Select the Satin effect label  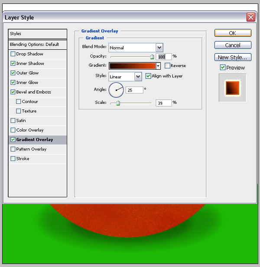click(x=21, y=121)
